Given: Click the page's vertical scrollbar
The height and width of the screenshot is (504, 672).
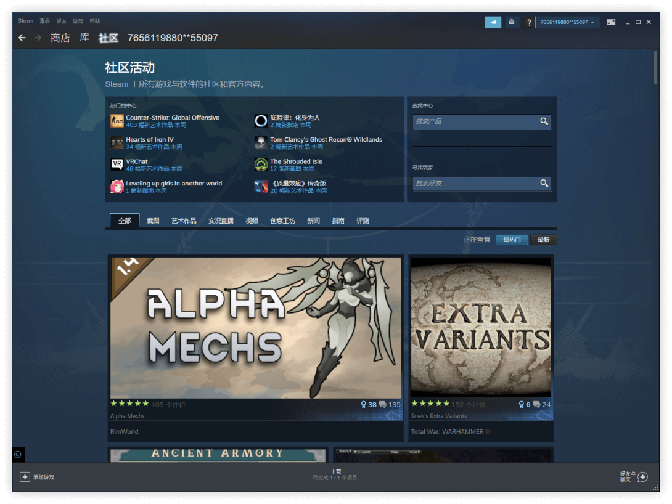Looking at the screenshot, I should point(655,68).
